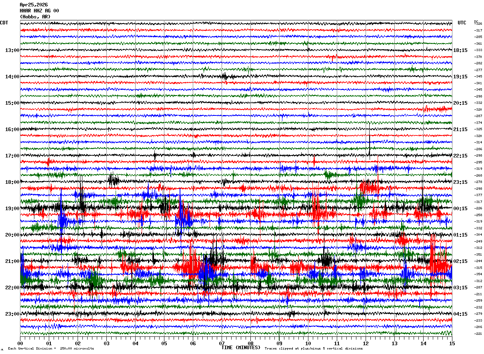
Task: Click minute axis tick label '08'
Action: (250, 344)
